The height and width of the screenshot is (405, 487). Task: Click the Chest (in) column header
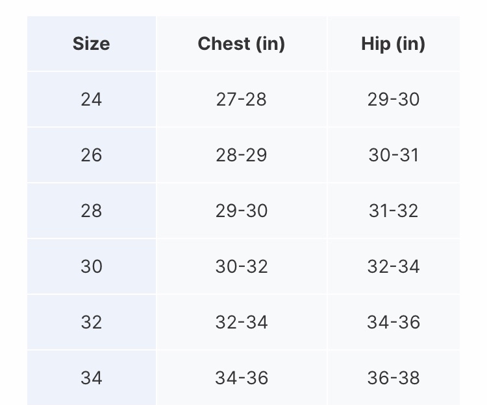(x=242, y=43)
